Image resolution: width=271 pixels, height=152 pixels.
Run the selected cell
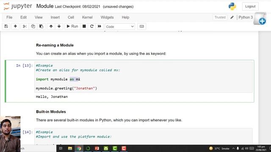(x=72, y=26)
